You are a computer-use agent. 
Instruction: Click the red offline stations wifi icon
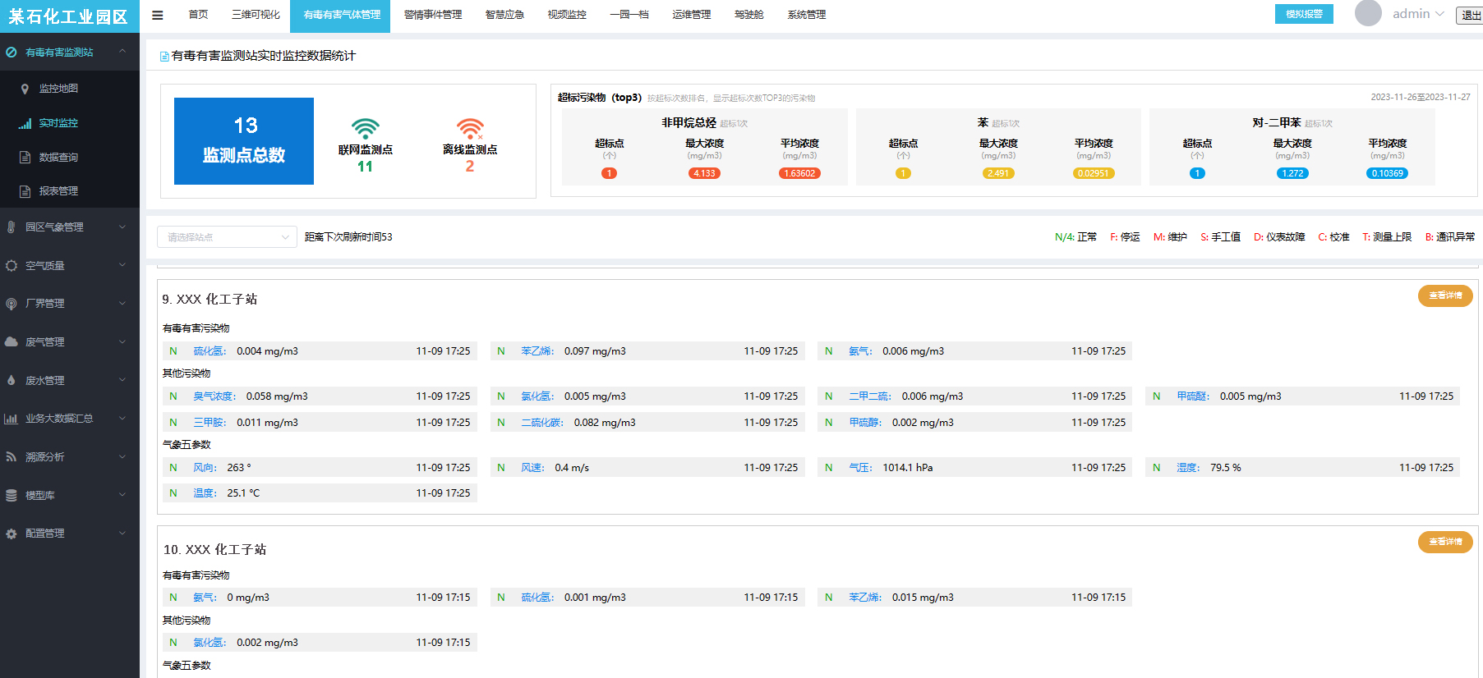(470, 129)
